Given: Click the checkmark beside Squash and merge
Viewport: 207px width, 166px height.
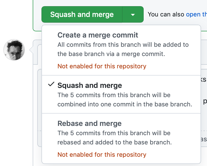Looking at the screenshot, I should 51,84.
